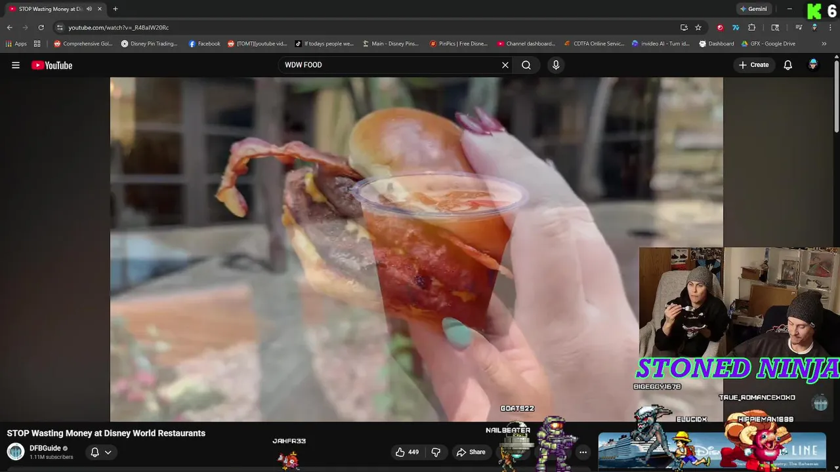Dislike the video with the thumbs-down

click(x=436, y=452)
